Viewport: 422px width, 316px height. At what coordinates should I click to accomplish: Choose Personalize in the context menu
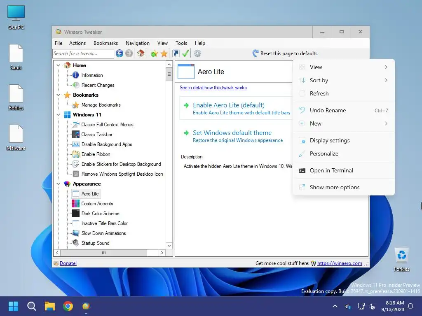tap(344, 154)
